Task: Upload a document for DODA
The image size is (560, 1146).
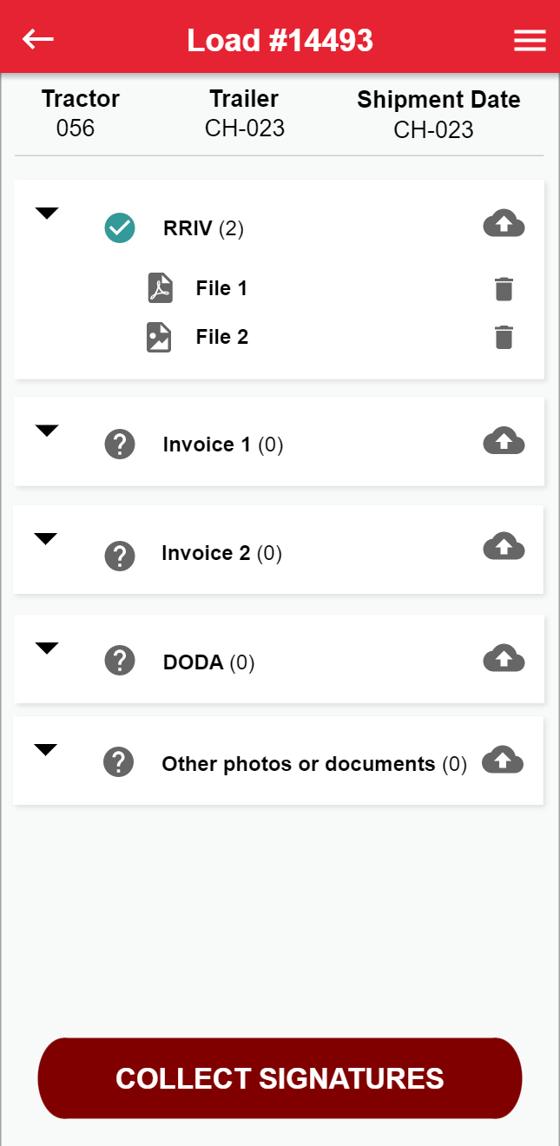Action: [504, 659]
